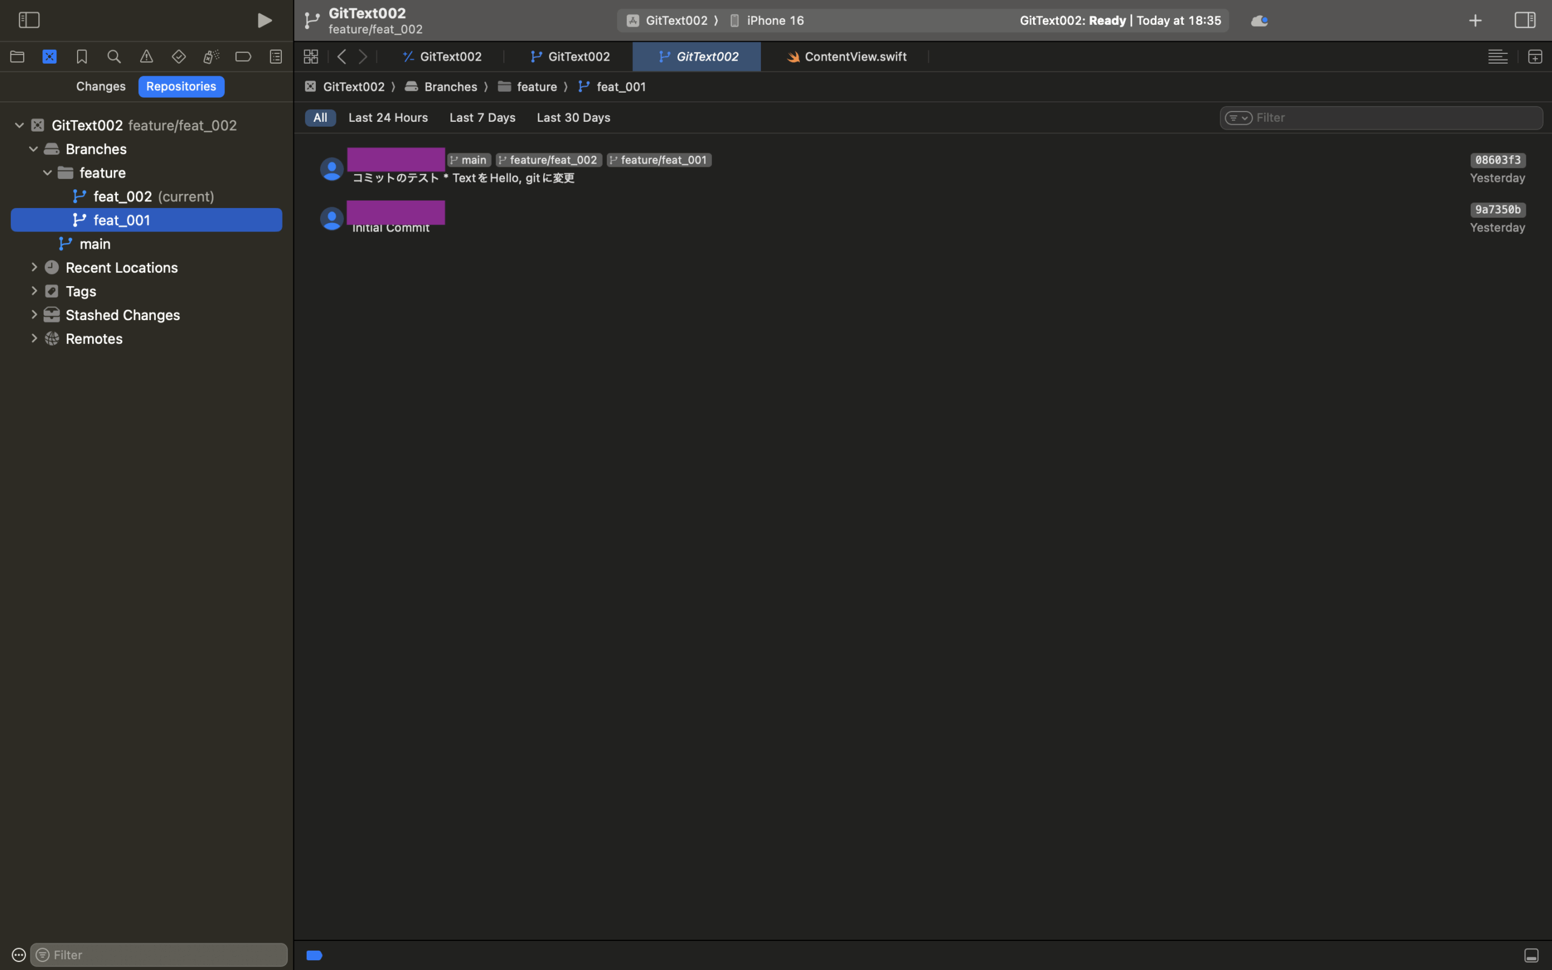1552x970 pixels.
Task: Run the app with the play button
Action: (264, 21)
